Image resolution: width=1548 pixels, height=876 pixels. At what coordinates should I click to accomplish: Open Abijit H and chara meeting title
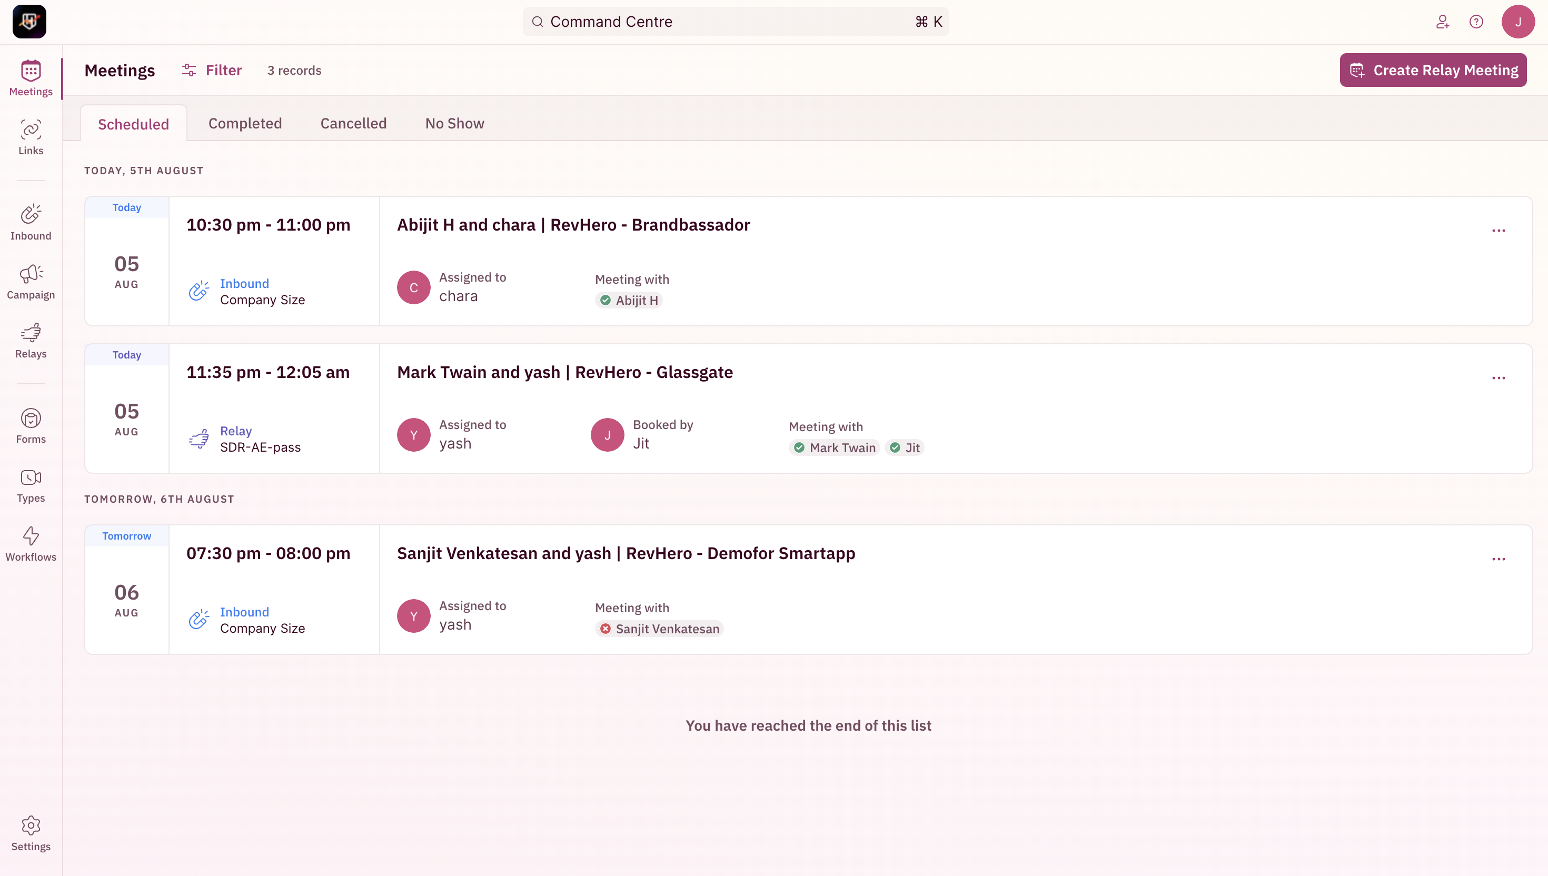tap(573, 225)
